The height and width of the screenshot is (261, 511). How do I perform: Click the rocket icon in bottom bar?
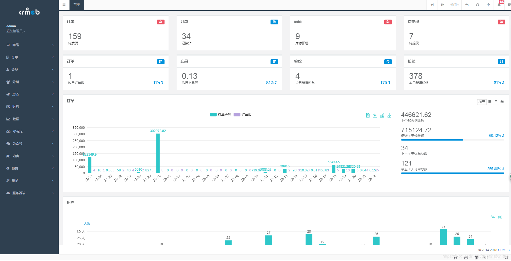(x=456, y=258)
